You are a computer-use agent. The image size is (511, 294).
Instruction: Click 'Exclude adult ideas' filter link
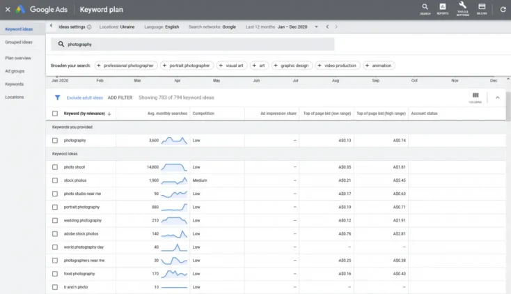coord(85,98)
